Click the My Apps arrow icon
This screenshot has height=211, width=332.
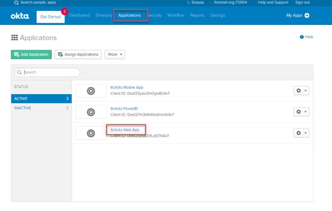click(307, 16)
